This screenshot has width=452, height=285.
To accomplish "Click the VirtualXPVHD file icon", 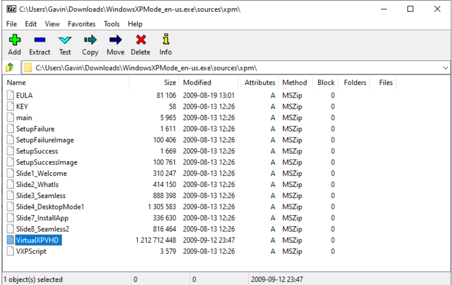I will tap(10, 240).
